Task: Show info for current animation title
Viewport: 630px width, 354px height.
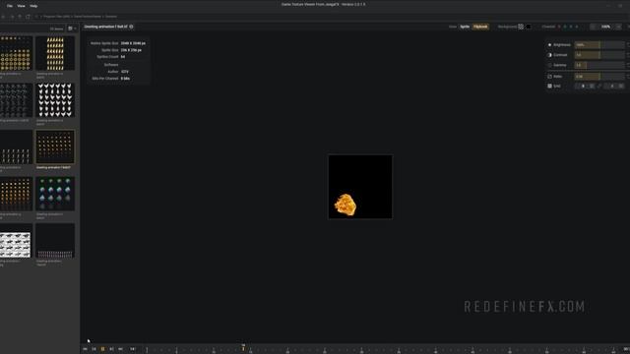Action: tap(131, 27)
